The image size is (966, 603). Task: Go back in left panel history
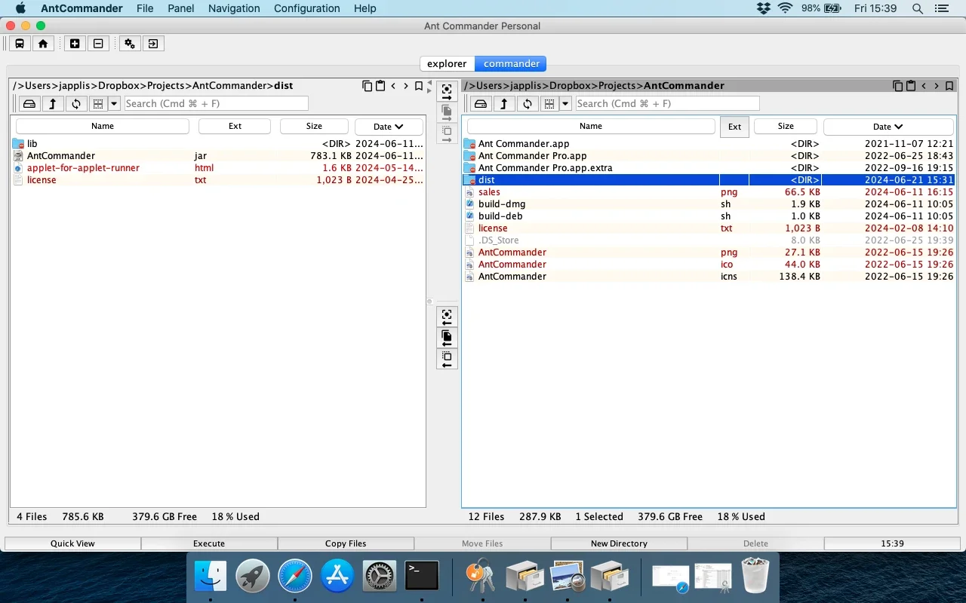coord(393,86)
